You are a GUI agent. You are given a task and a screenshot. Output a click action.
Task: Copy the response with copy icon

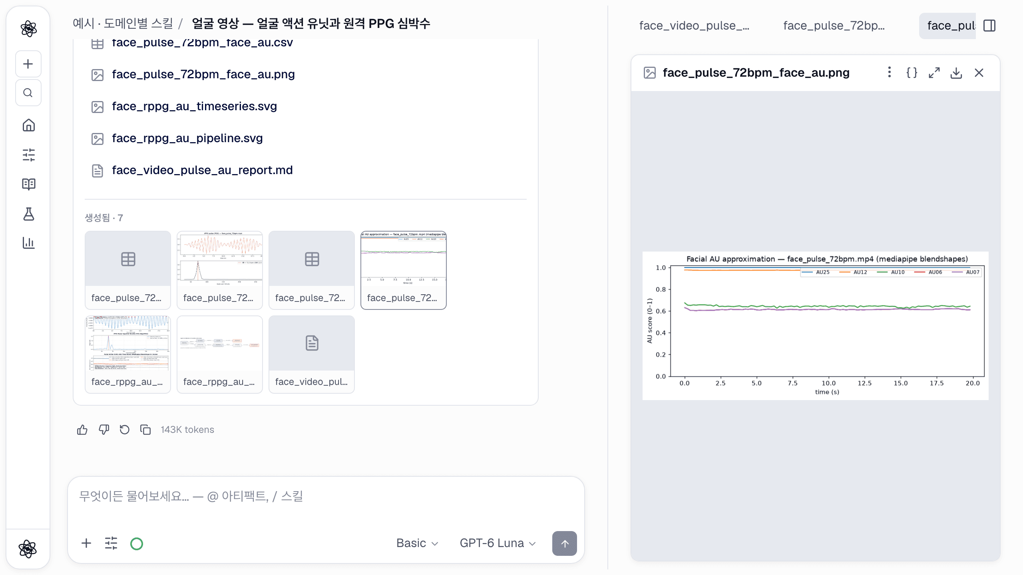coord(145,430)
